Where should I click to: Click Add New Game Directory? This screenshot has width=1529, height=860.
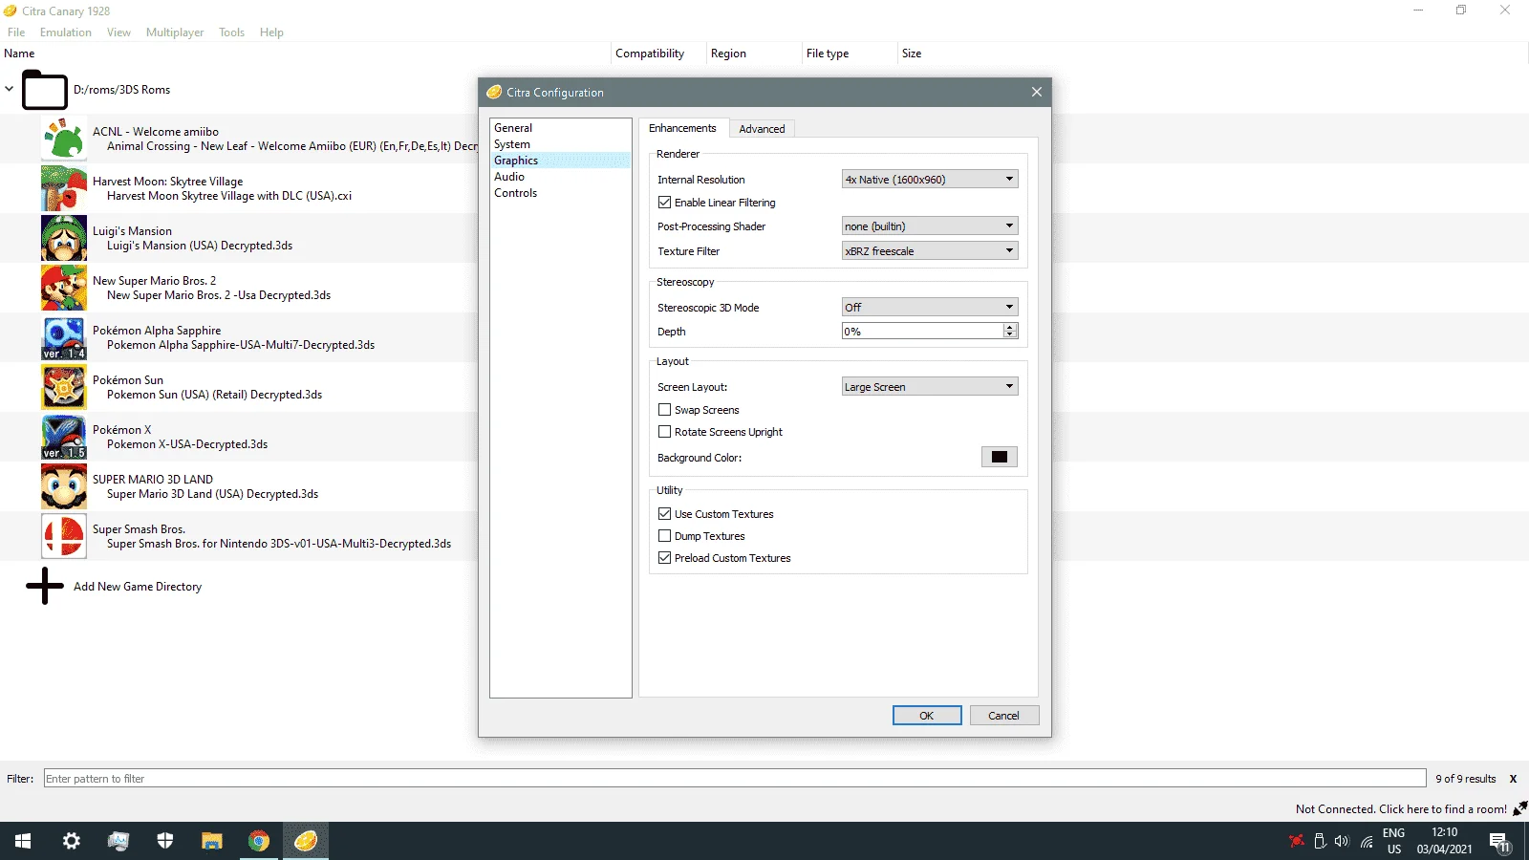(138, 587)
